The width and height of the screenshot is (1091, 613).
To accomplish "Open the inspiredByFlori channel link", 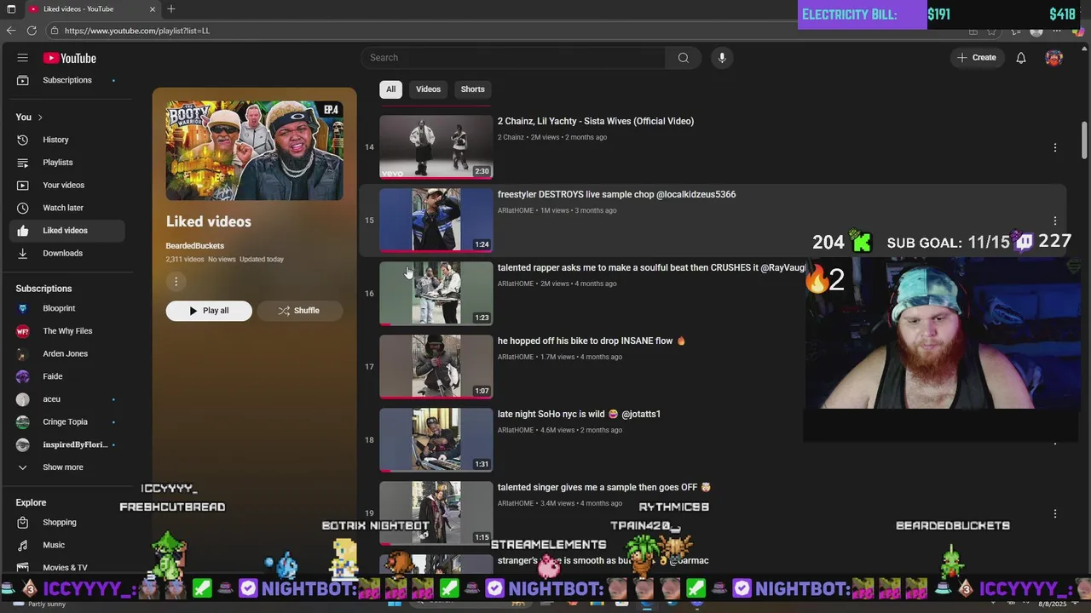I will pos(67,444).
